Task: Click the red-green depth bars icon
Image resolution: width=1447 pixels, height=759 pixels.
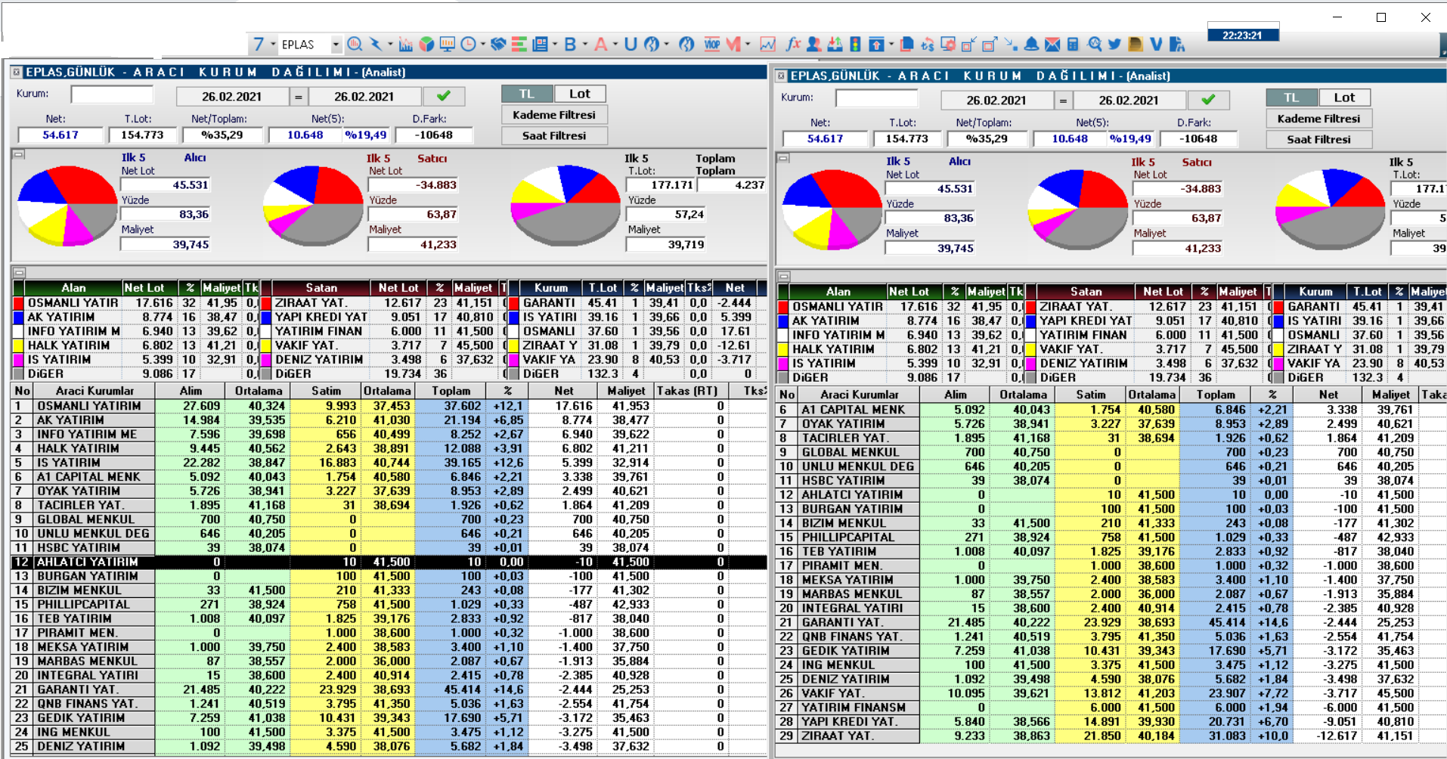Action: [x=519, y=45]
